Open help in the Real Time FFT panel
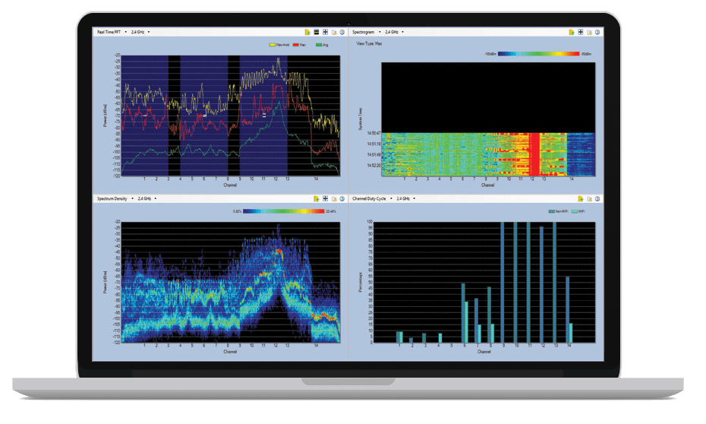 click(342, 32)
